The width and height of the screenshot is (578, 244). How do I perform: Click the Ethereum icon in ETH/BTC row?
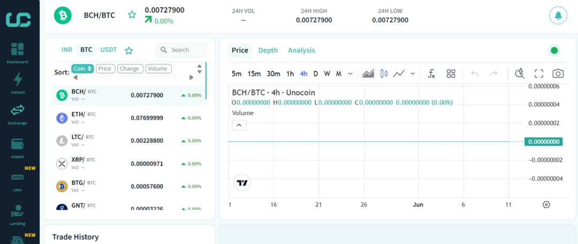pyautogui.click(x=62, y=118)
